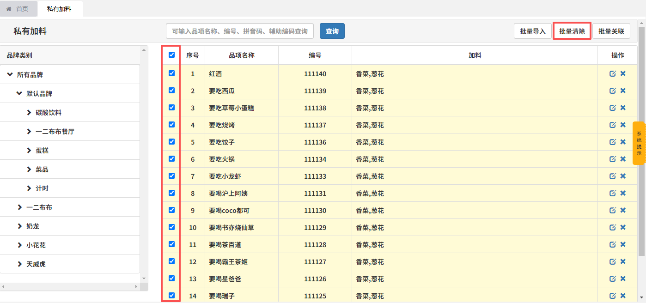Collapse the 默认品牌 tree node
The image size is (646, 303).
pyautogui.click(x=19, y=93)
